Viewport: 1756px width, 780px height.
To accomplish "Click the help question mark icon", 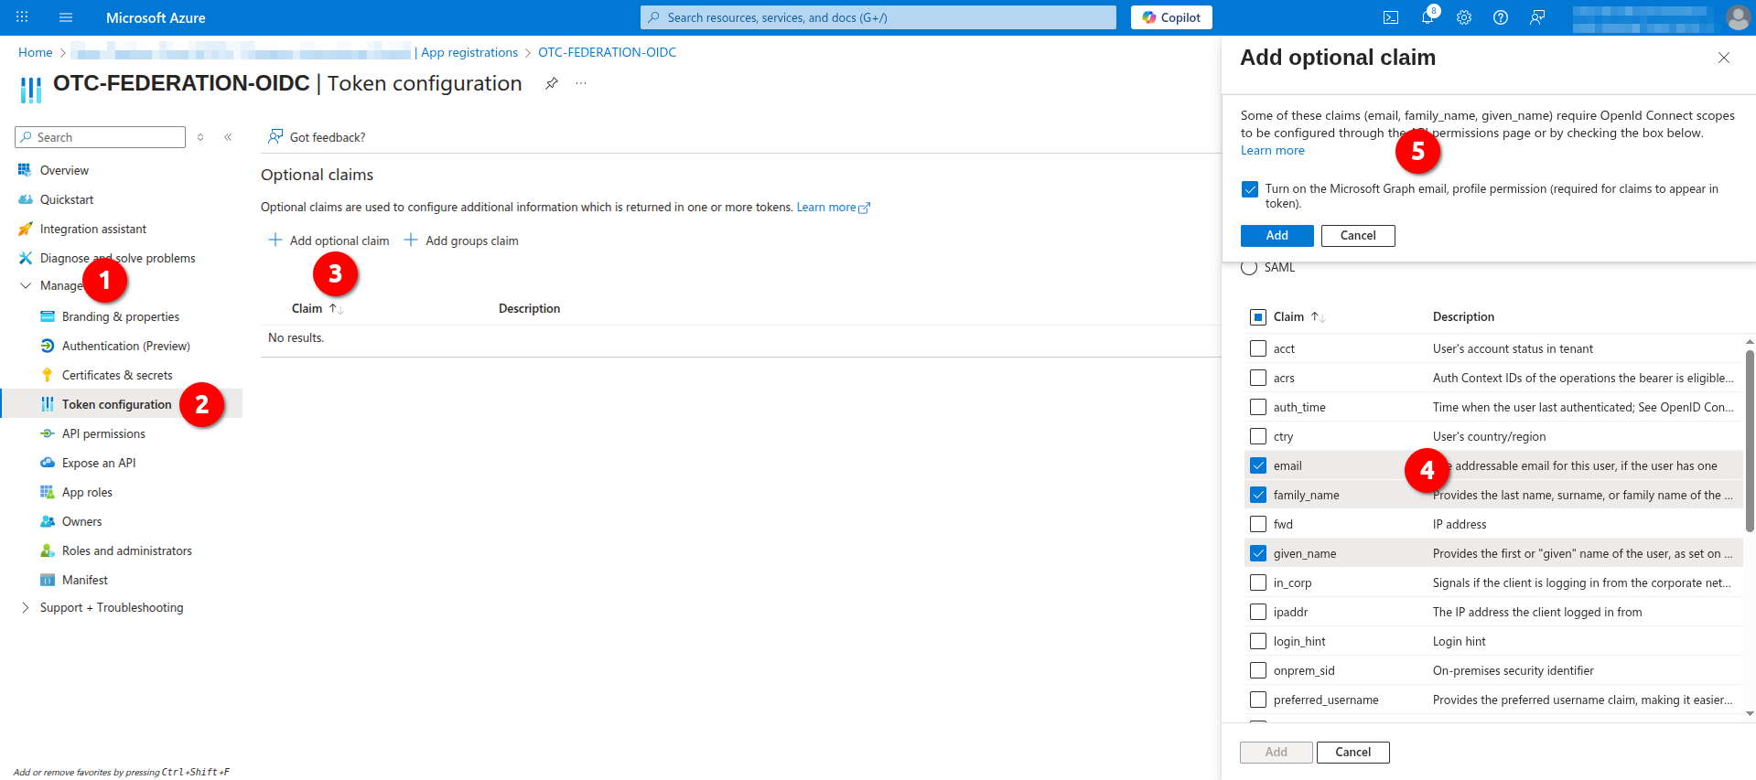I will coord(1501,17).
